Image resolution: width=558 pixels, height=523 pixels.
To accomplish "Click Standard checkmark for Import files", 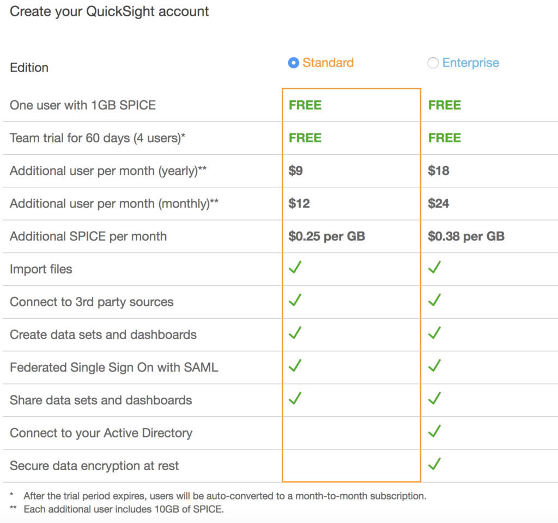I will coord(295,267).
